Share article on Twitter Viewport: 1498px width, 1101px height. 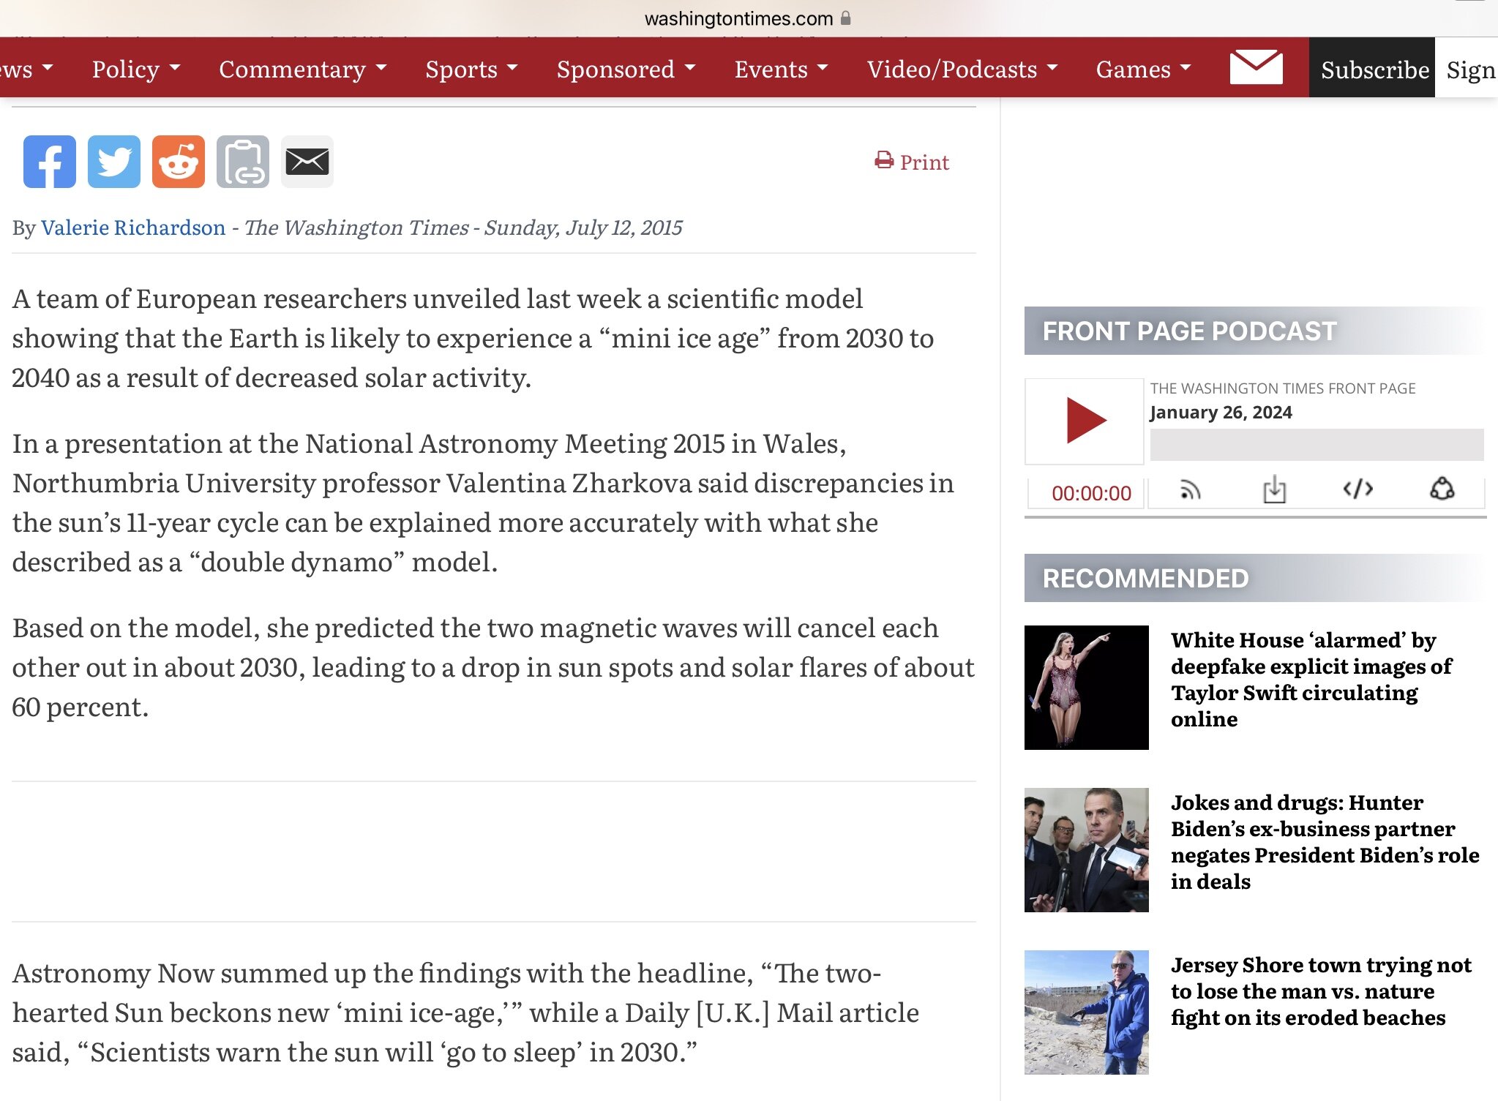(x=113, y=162)
